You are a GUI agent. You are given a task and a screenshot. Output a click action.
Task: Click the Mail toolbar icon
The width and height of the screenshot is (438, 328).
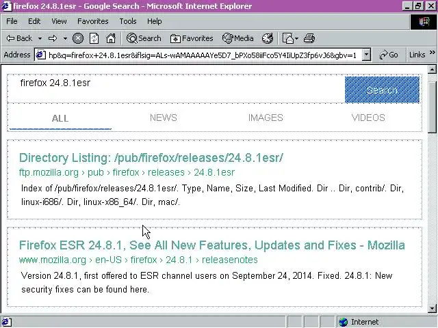coord(287,38)
